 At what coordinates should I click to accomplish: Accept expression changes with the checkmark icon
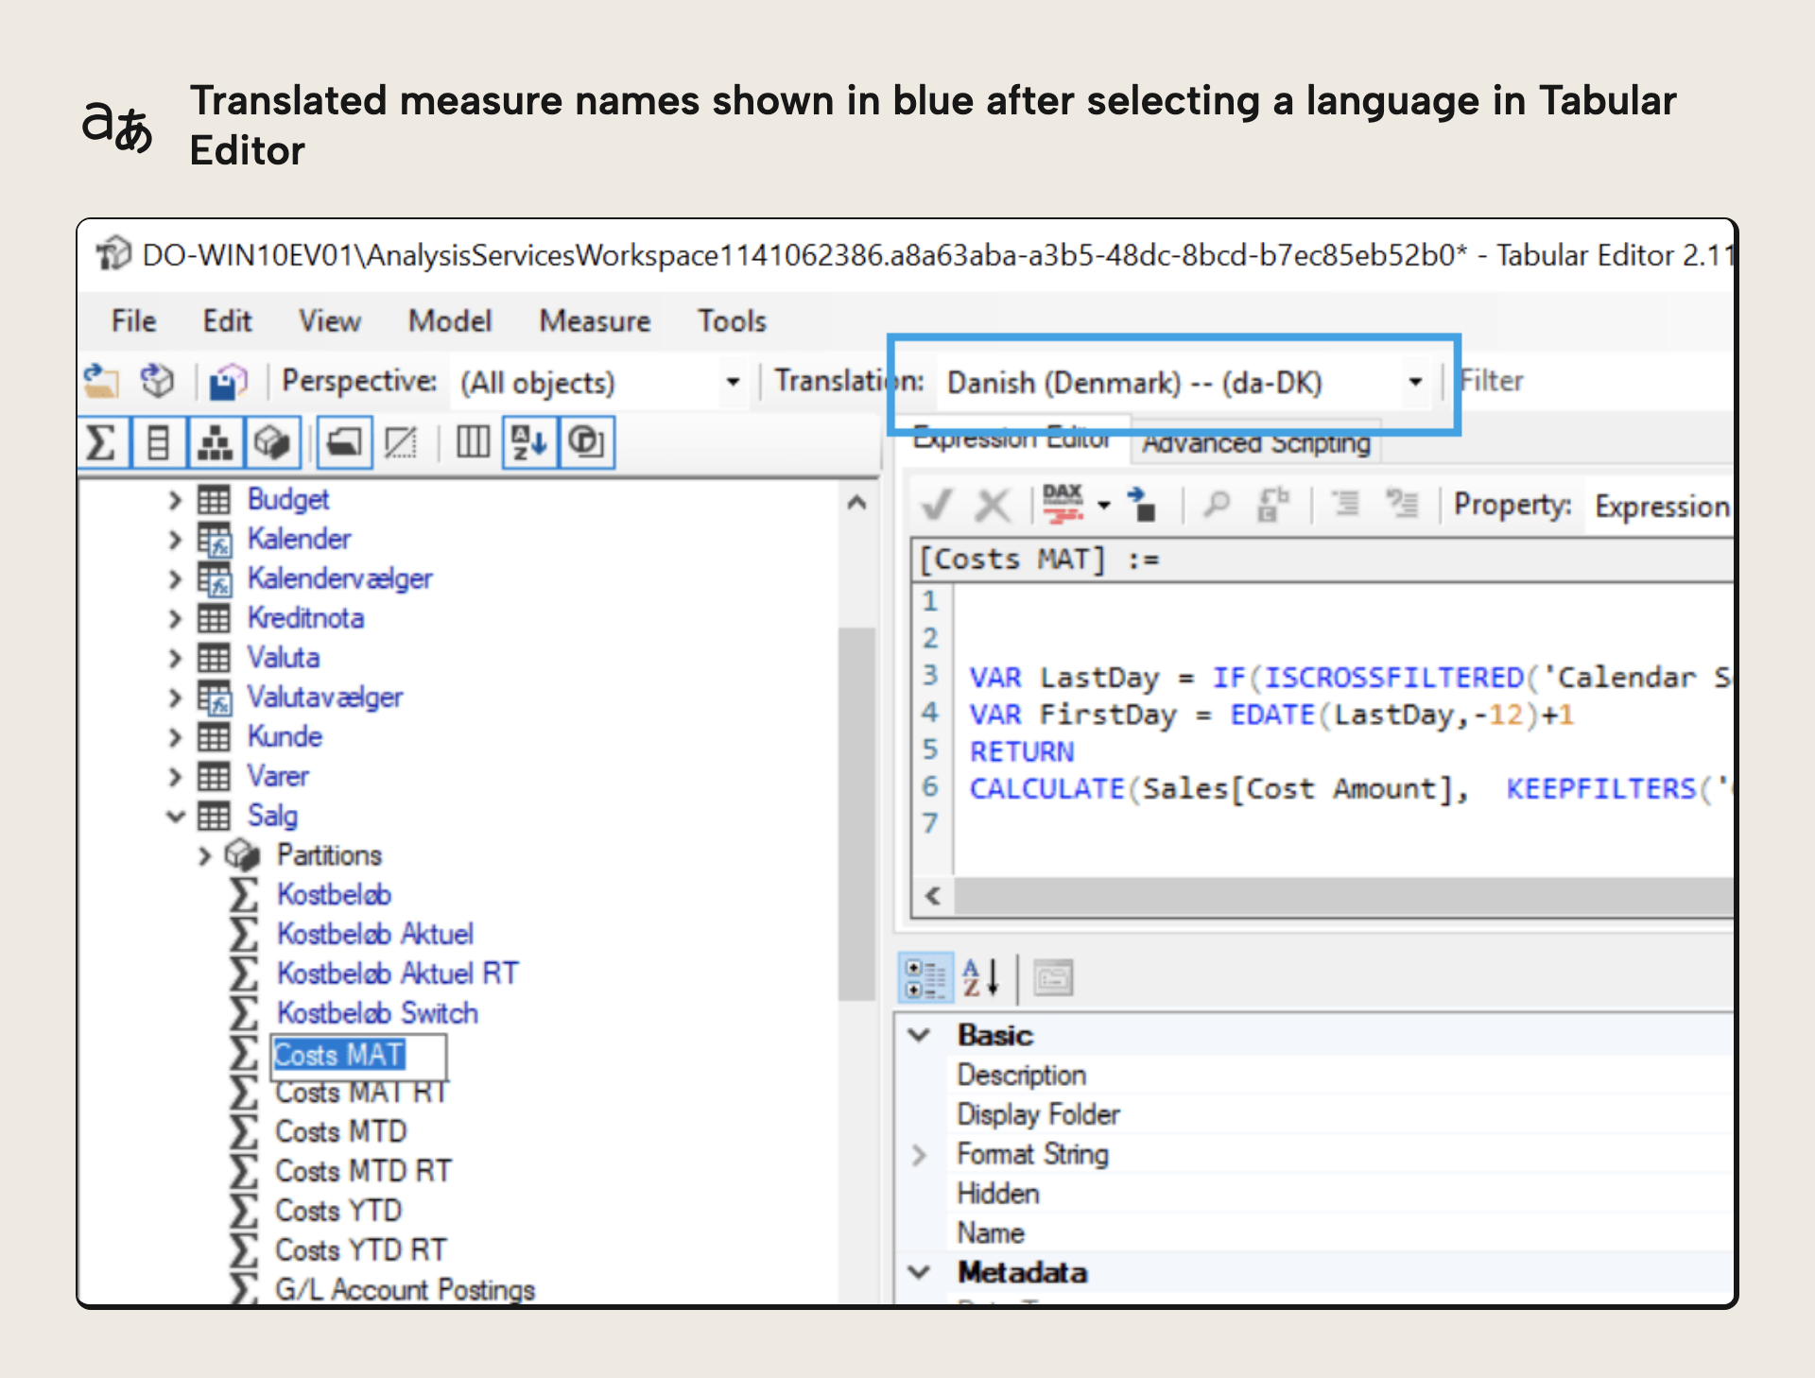click(x=936, y=506)
